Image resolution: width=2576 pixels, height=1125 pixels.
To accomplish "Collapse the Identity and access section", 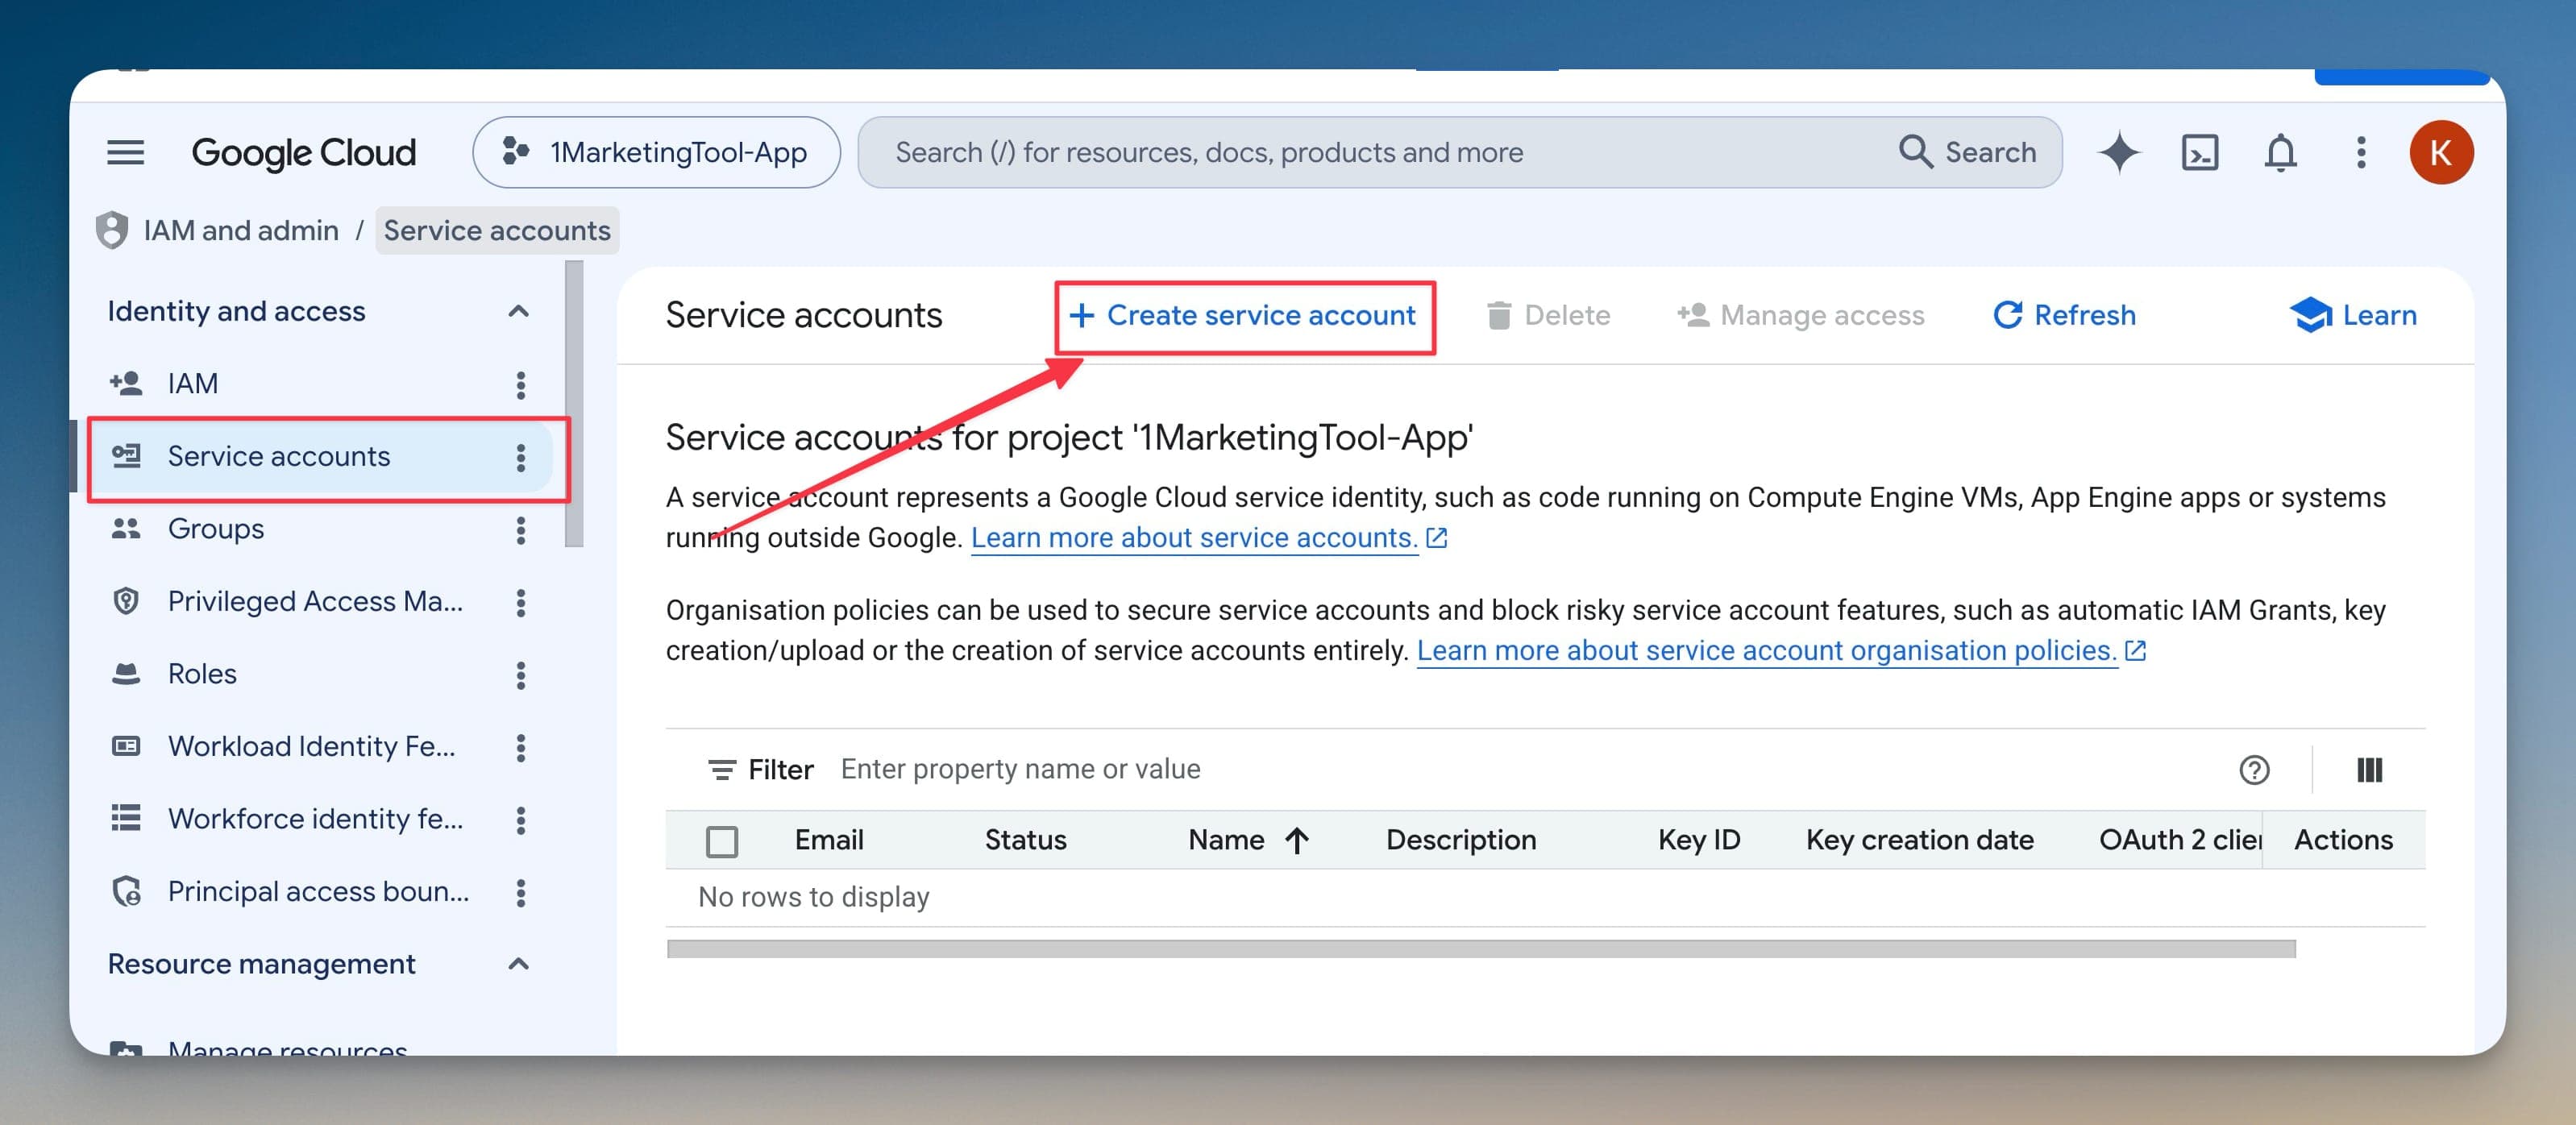I will 518,311.
